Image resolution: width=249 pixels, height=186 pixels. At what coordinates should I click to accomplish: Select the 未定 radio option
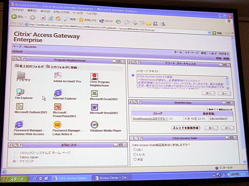point(135,159)
